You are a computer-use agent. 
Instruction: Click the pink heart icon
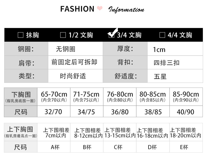pyautogui.click(x=100, y=9)
